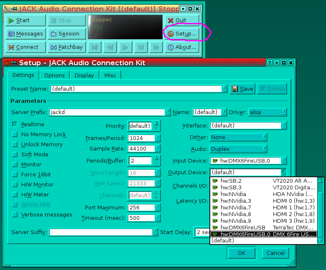Image resolution: width=326 pixels, height=270 pixels.
Task: Open the About dialog
Action: tap(182, 47)
